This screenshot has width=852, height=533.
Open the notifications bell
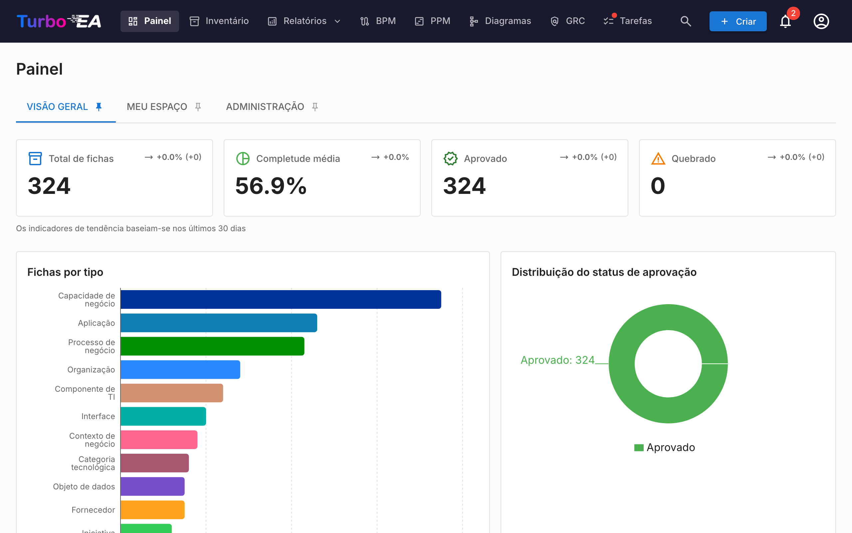(785, 21)
